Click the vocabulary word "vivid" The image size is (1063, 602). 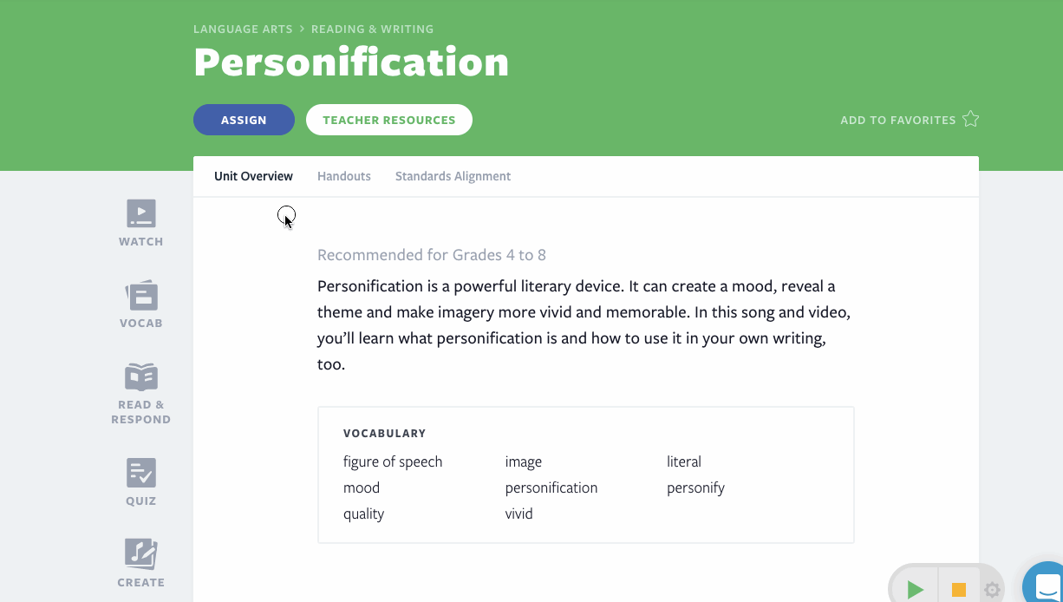point(519,514)
